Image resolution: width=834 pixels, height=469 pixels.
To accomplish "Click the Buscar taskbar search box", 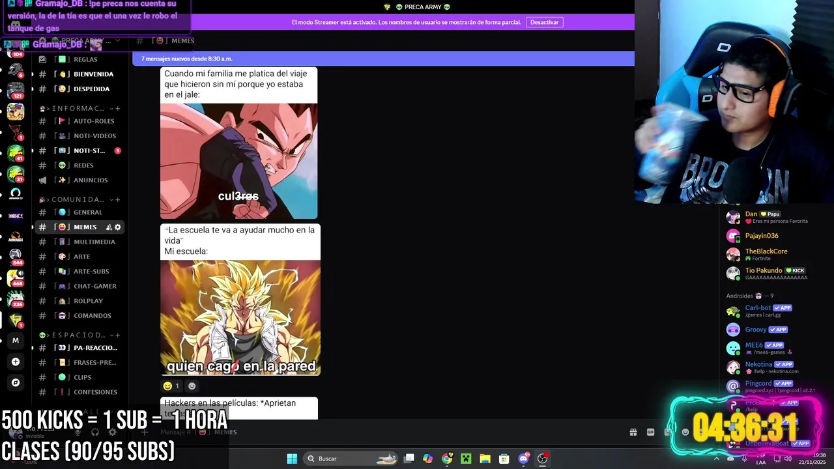I will 352,459.
